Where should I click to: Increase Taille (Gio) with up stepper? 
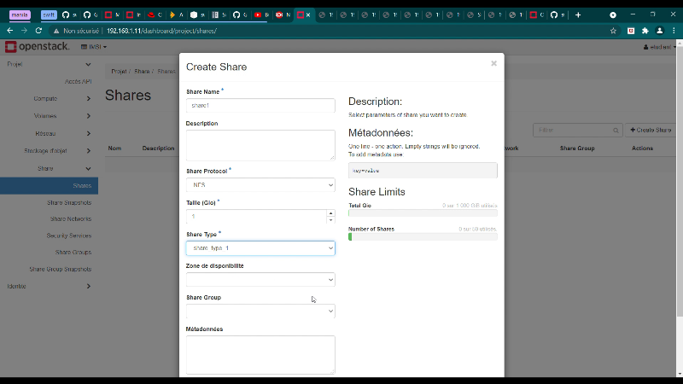[x=330, y=212]
